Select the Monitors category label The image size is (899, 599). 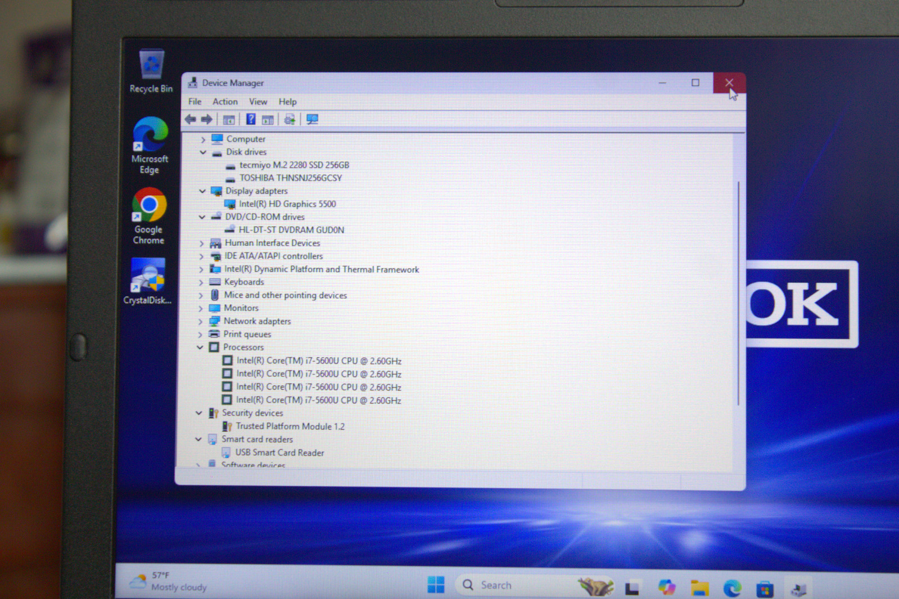tap(241, 308)
